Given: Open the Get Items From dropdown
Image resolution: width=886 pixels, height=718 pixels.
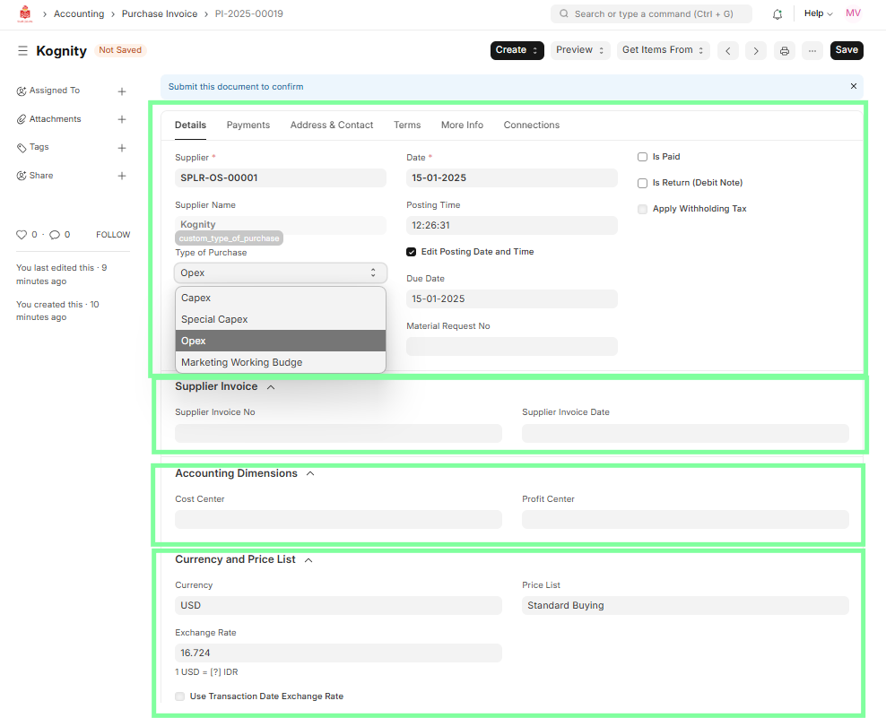Looking at the screenshot, I should click(x=663, y=50).
